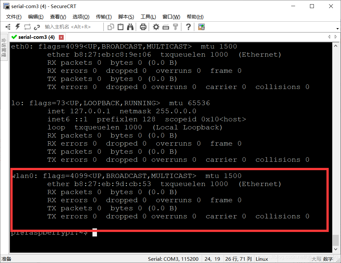341x263 pixels.
Task: Open the 传输(T) menu
Action: (x=104, y=17)
